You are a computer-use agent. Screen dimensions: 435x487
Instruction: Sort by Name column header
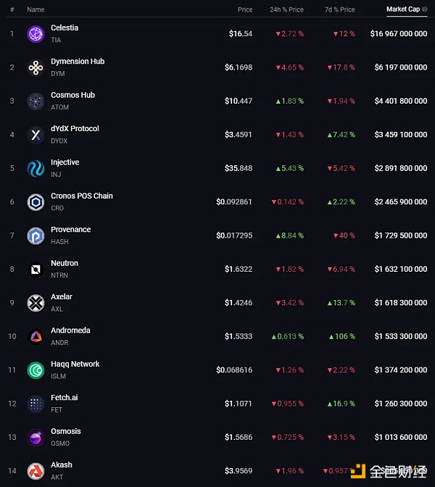[x=36, y=9]
